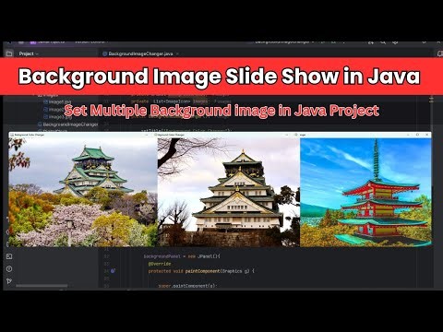Select image1.jpg in the project tree
This screenshot has width=443, height=332.
tap(57, 101)
